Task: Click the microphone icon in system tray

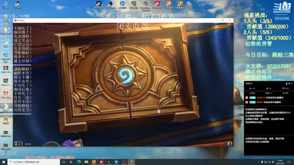Action: [262, 162]
